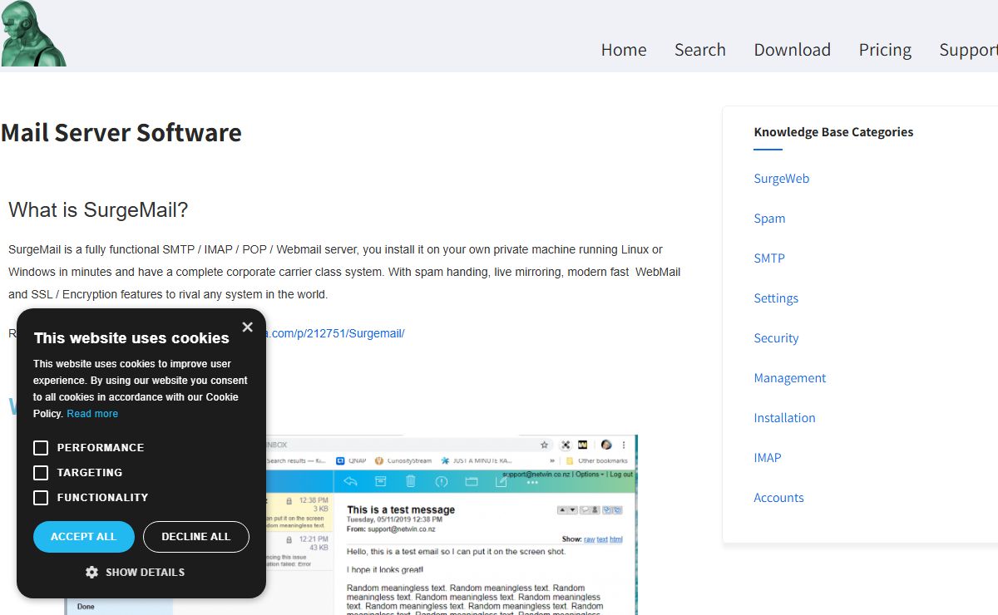This screenshot has height=615, width=998.
Task: Click the 'What is SurgeMail?' subheading
Action: (x=98, y=209)
